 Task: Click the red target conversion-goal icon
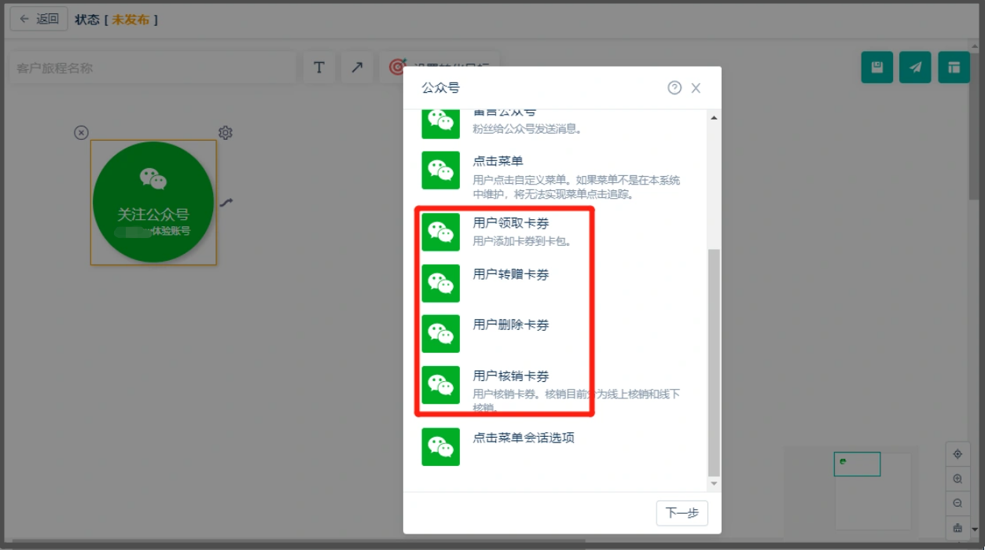tap(398, 68)
